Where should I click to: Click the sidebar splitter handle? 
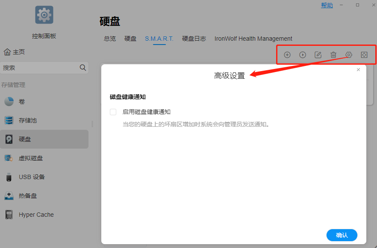tap(93, 124)
